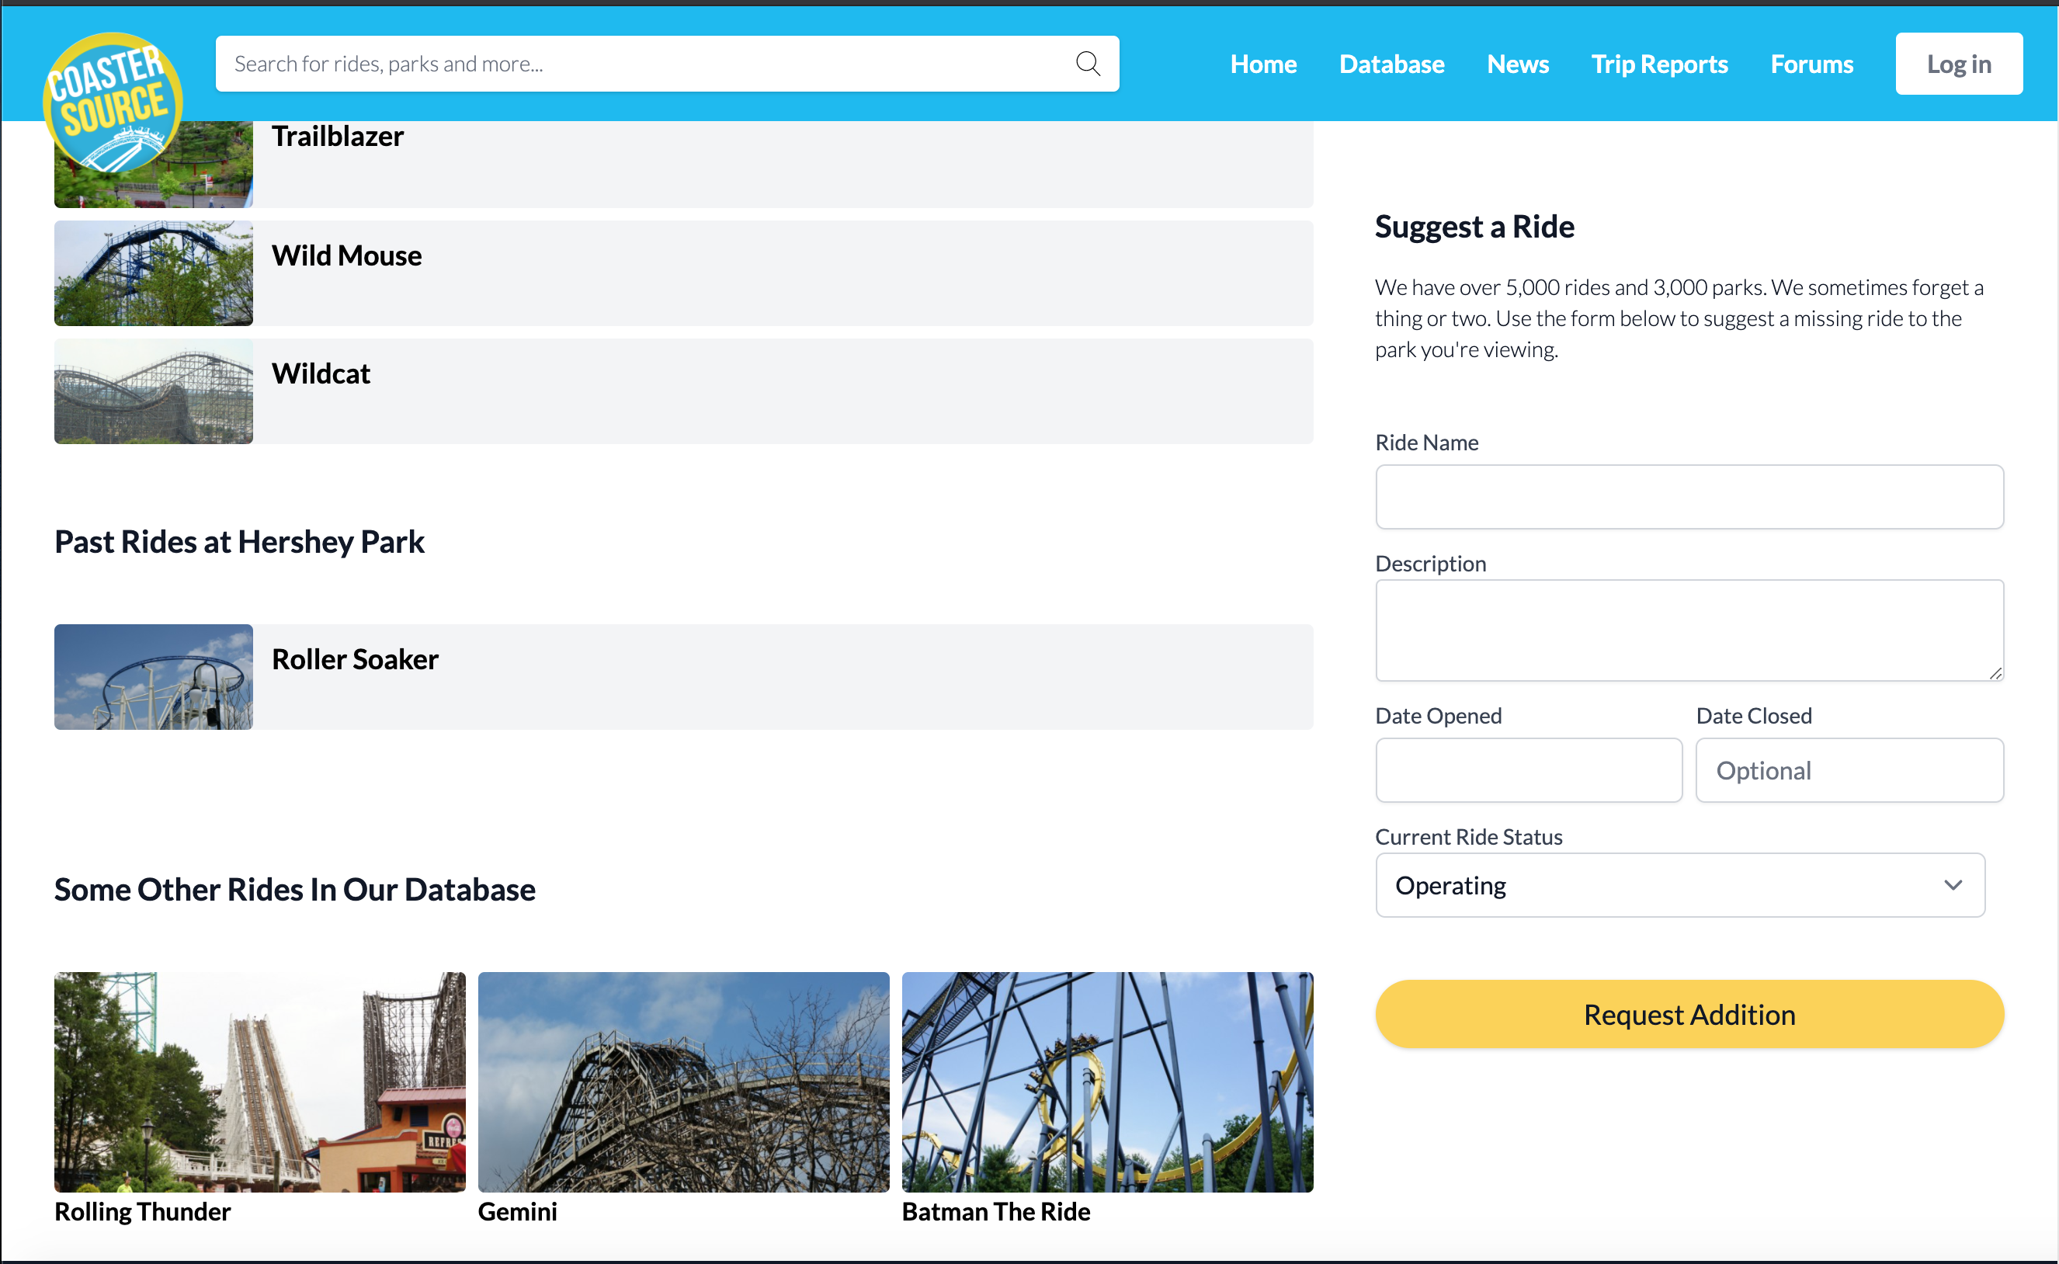Click into the Description text area
This screenshot has width=2059, height=1264.
[x=1689, y=630]
